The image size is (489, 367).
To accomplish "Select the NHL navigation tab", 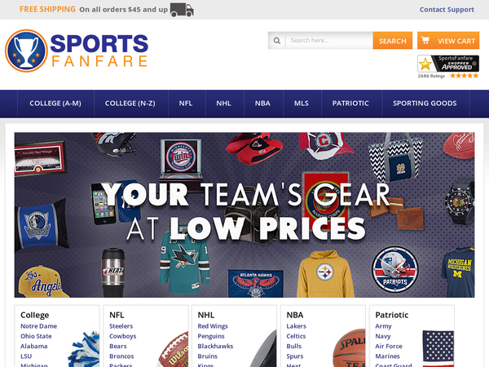I will (223, 104).
